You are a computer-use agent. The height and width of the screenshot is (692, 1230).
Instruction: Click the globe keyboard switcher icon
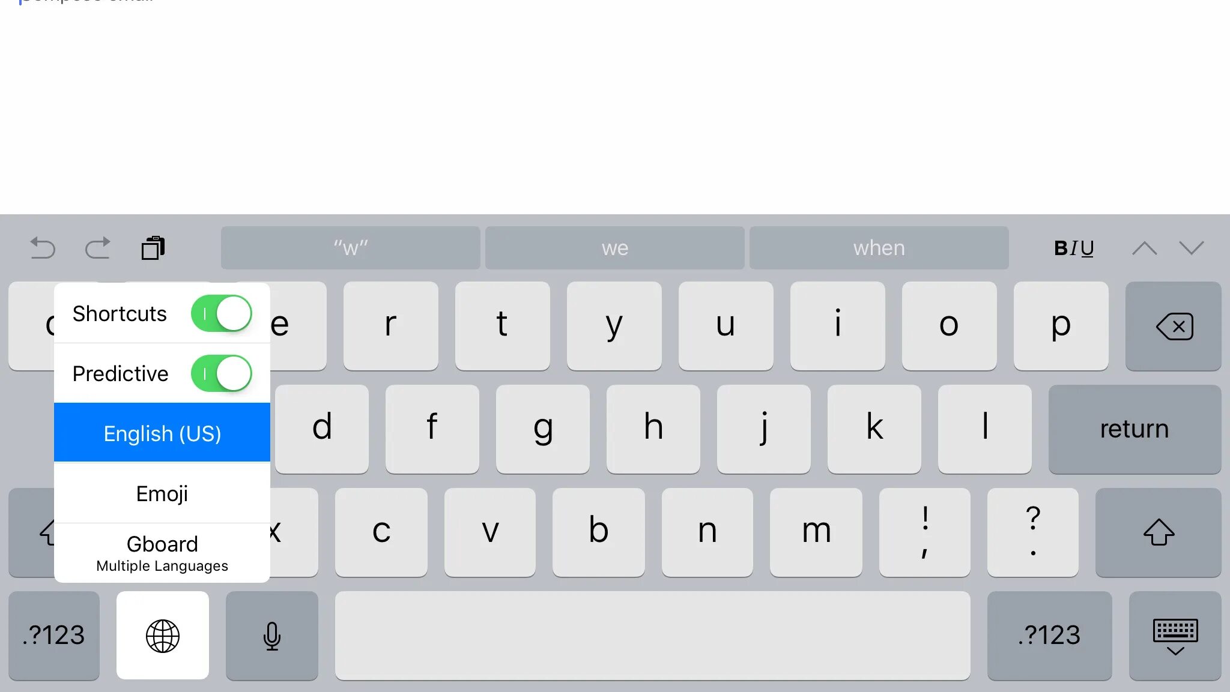[162, 634]
